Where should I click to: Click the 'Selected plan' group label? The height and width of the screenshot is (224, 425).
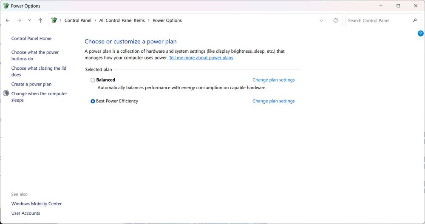point(99,69)
